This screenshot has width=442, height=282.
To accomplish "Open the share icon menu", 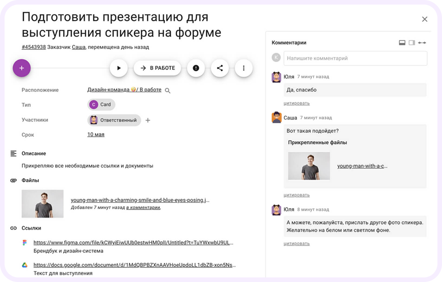I will tap(220, 68).
